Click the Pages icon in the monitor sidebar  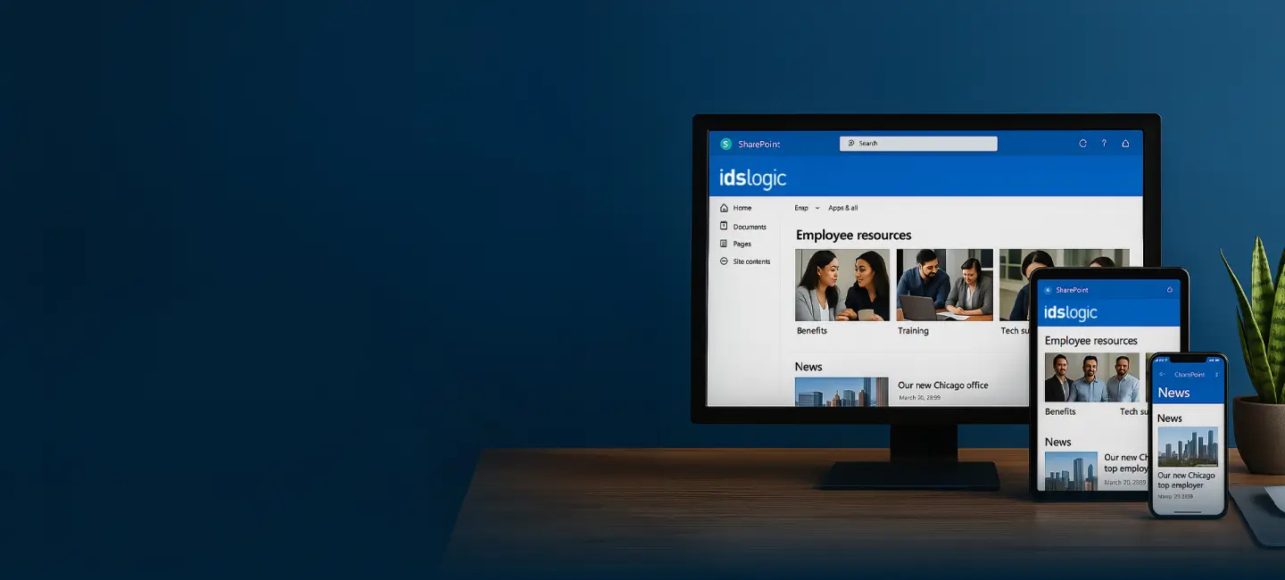[x=724, y=244]
